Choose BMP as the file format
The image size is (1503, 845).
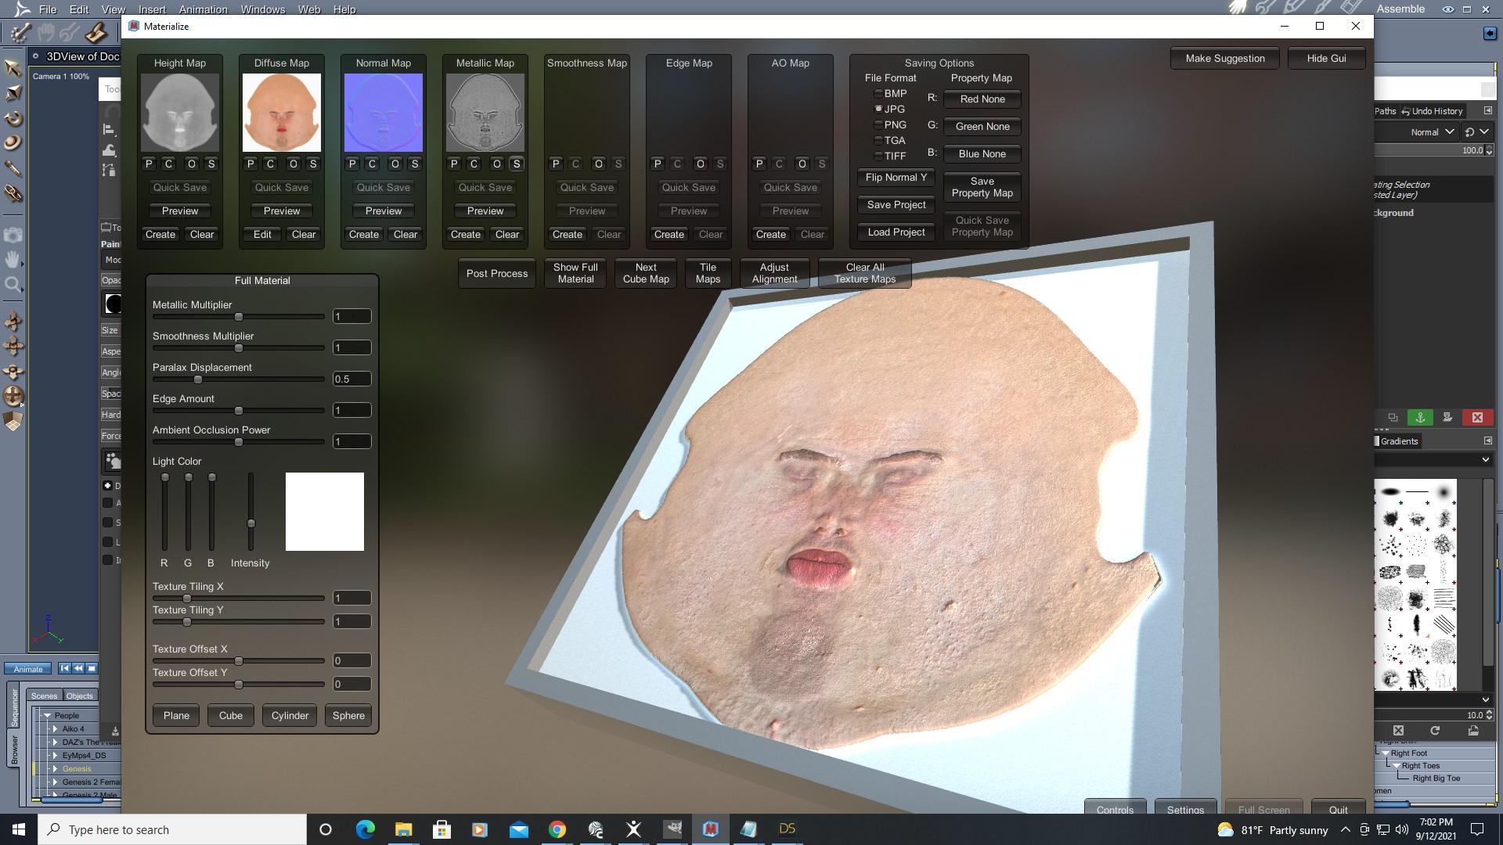(878, 94)
